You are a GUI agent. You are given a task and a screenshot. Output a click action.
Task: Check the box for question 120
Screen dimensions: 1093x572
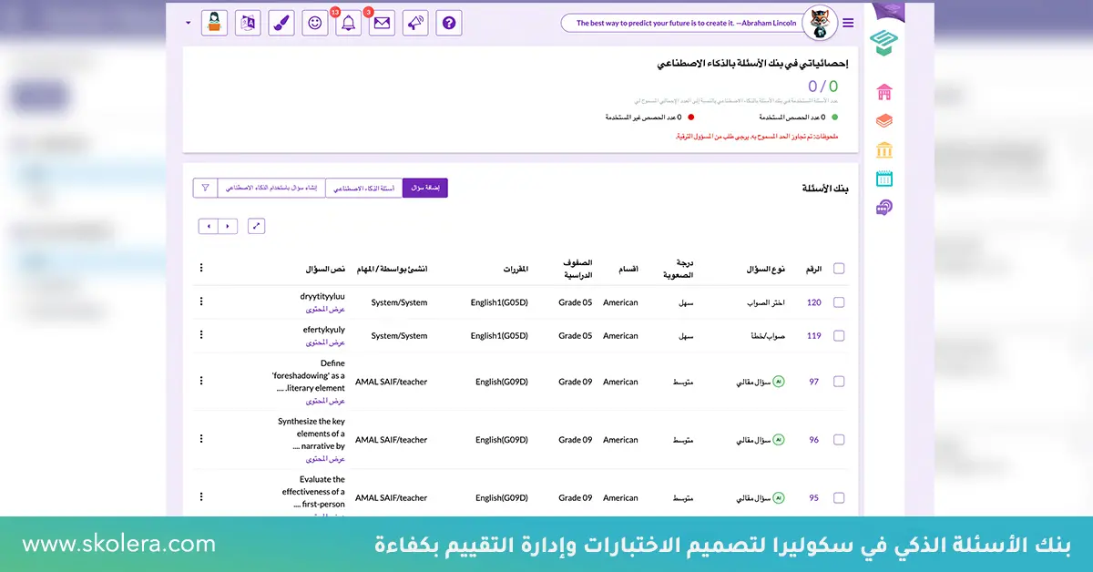pos(839,302)
